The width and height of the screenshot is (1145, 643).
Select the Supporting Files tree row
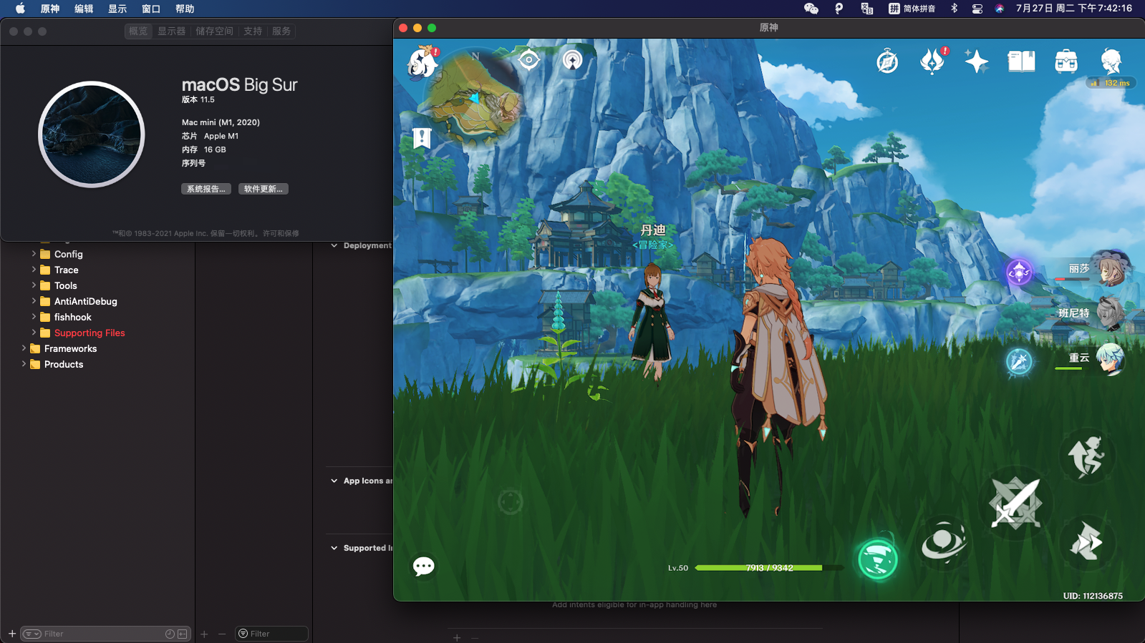point(97,333)
